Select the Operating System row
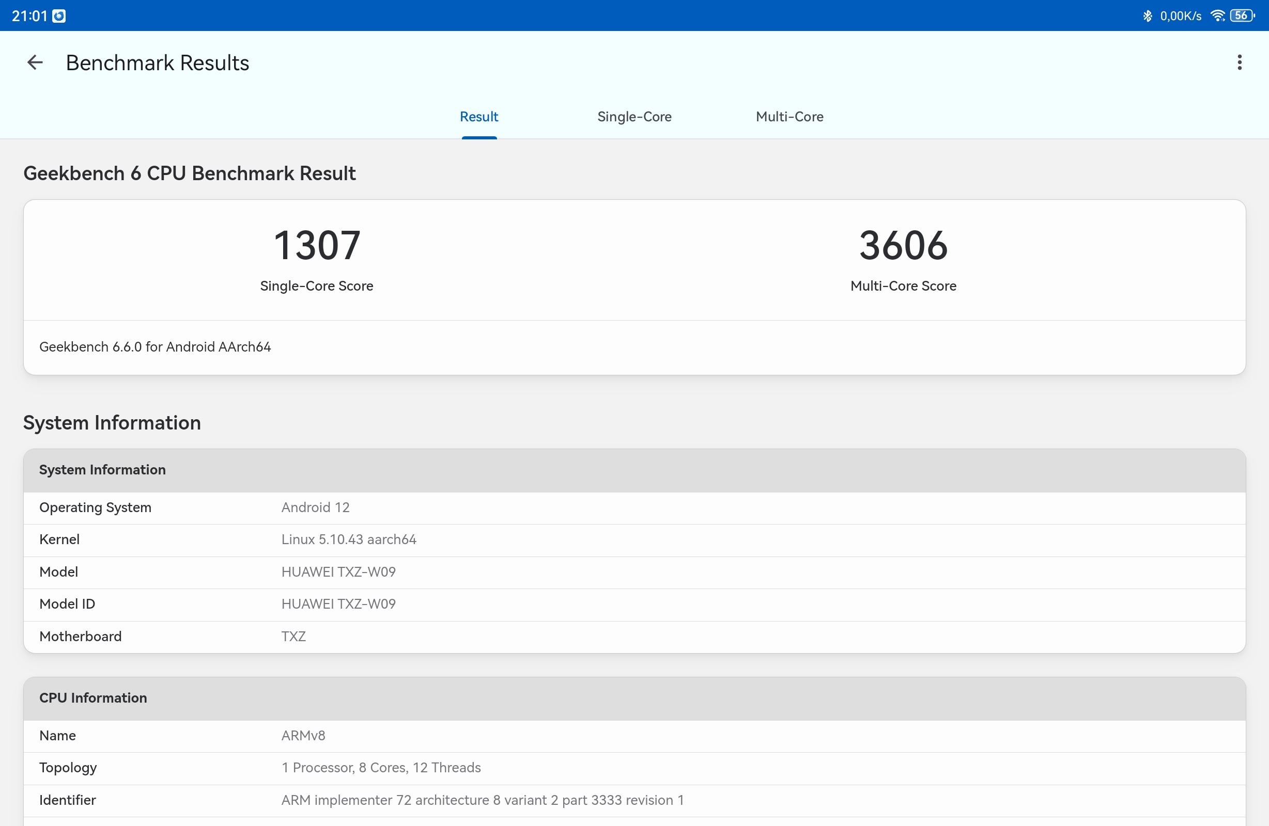This screenshot has width=1269, height=826. coord(320,507)
